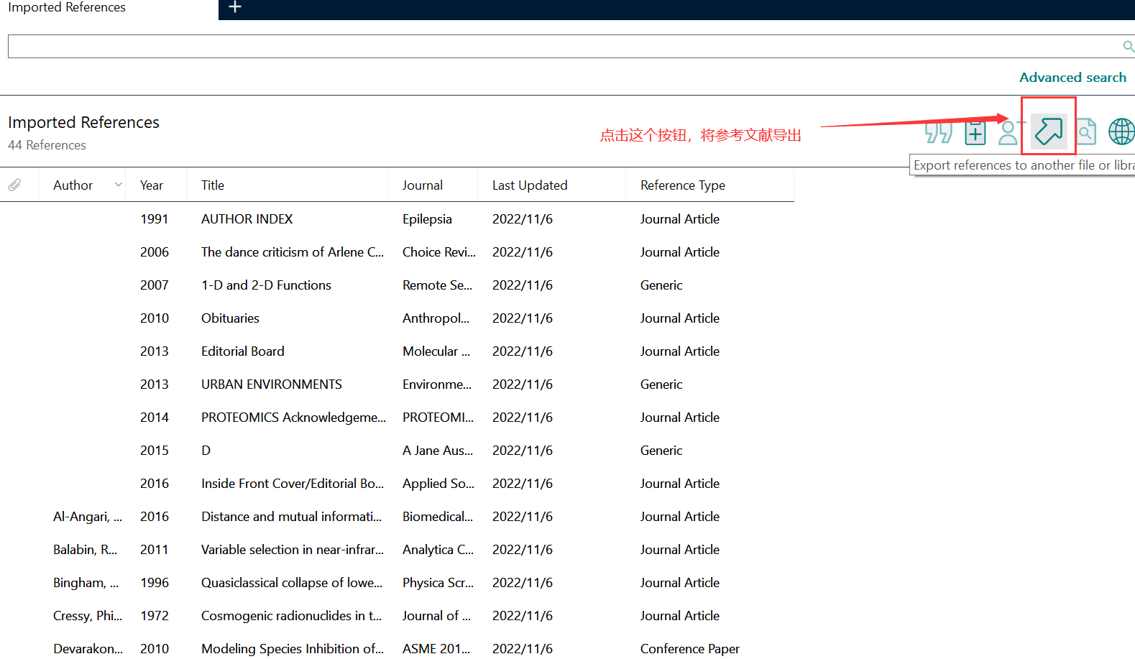1135x659 pixels.
Task: Add a new reference with clipboard-plus icon
Action: coord(975,132)
